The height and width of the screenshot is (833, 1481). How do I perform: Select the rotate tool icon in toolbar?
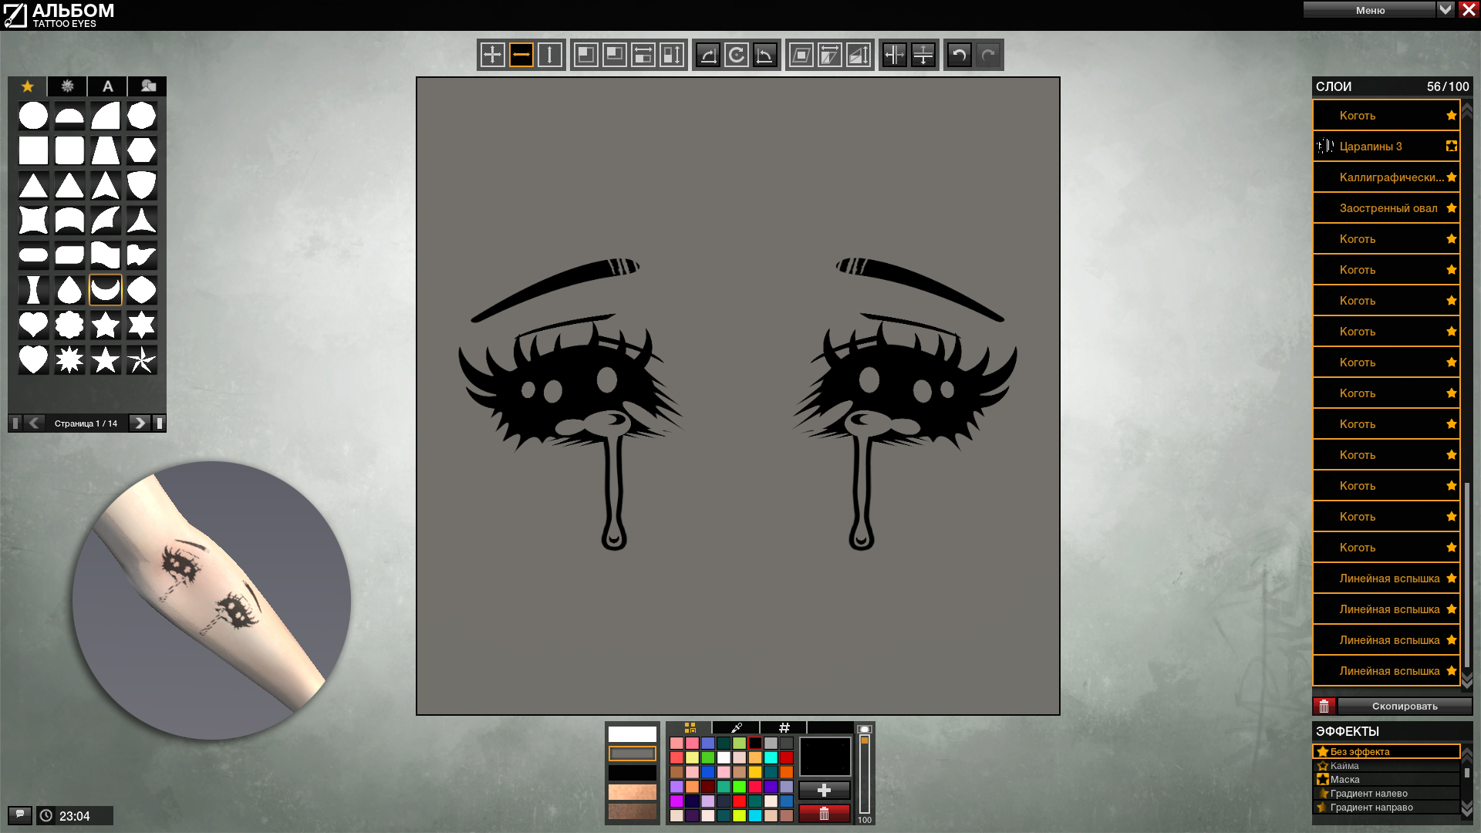[737, 55]
